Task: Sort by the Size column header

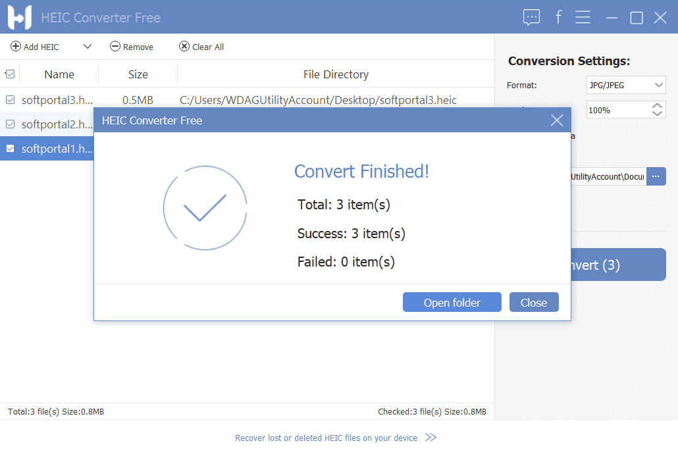Action: (138, 74)
